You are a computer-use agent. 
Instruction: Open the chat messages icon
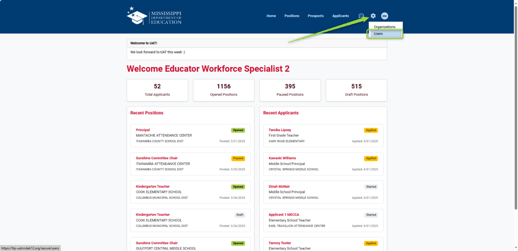[x=361, y=16]
